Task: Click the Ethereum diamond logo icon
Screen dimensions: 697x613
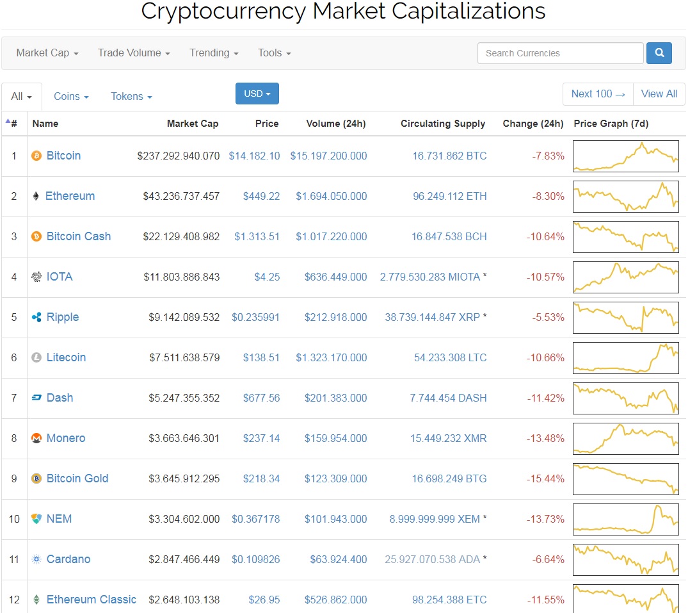Action: coord(36,196)
